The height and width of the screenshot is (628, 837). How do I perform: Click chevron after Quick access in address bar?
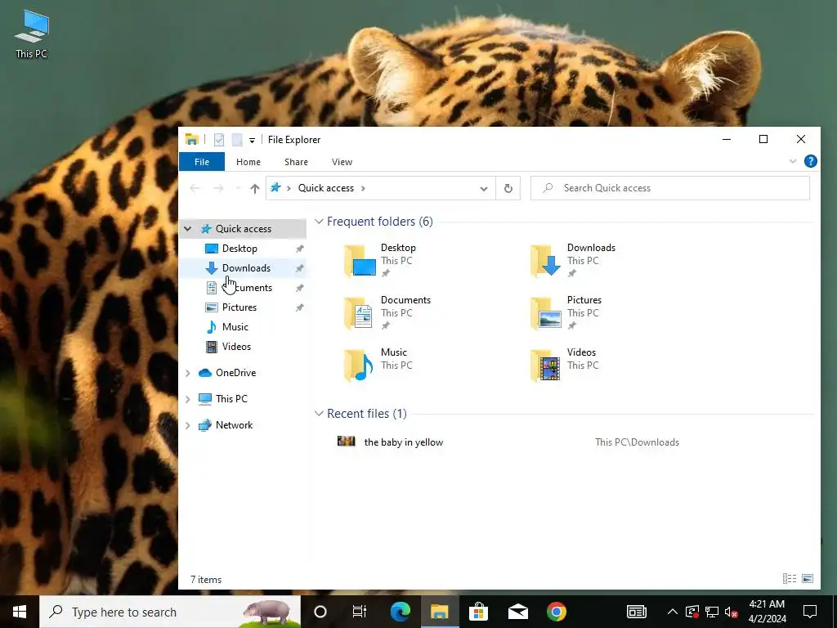[364, 188]
